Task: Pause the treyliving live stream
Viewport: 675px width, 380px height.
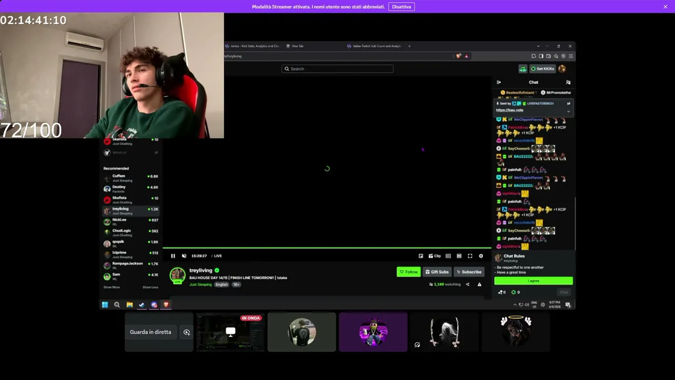Action: [x=173, y=256]
